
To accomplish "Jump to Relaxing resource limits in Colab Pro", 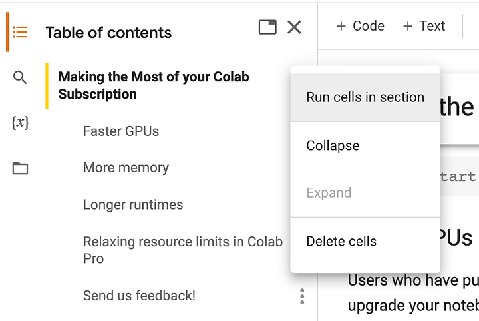I will click(x=182, y=250).
